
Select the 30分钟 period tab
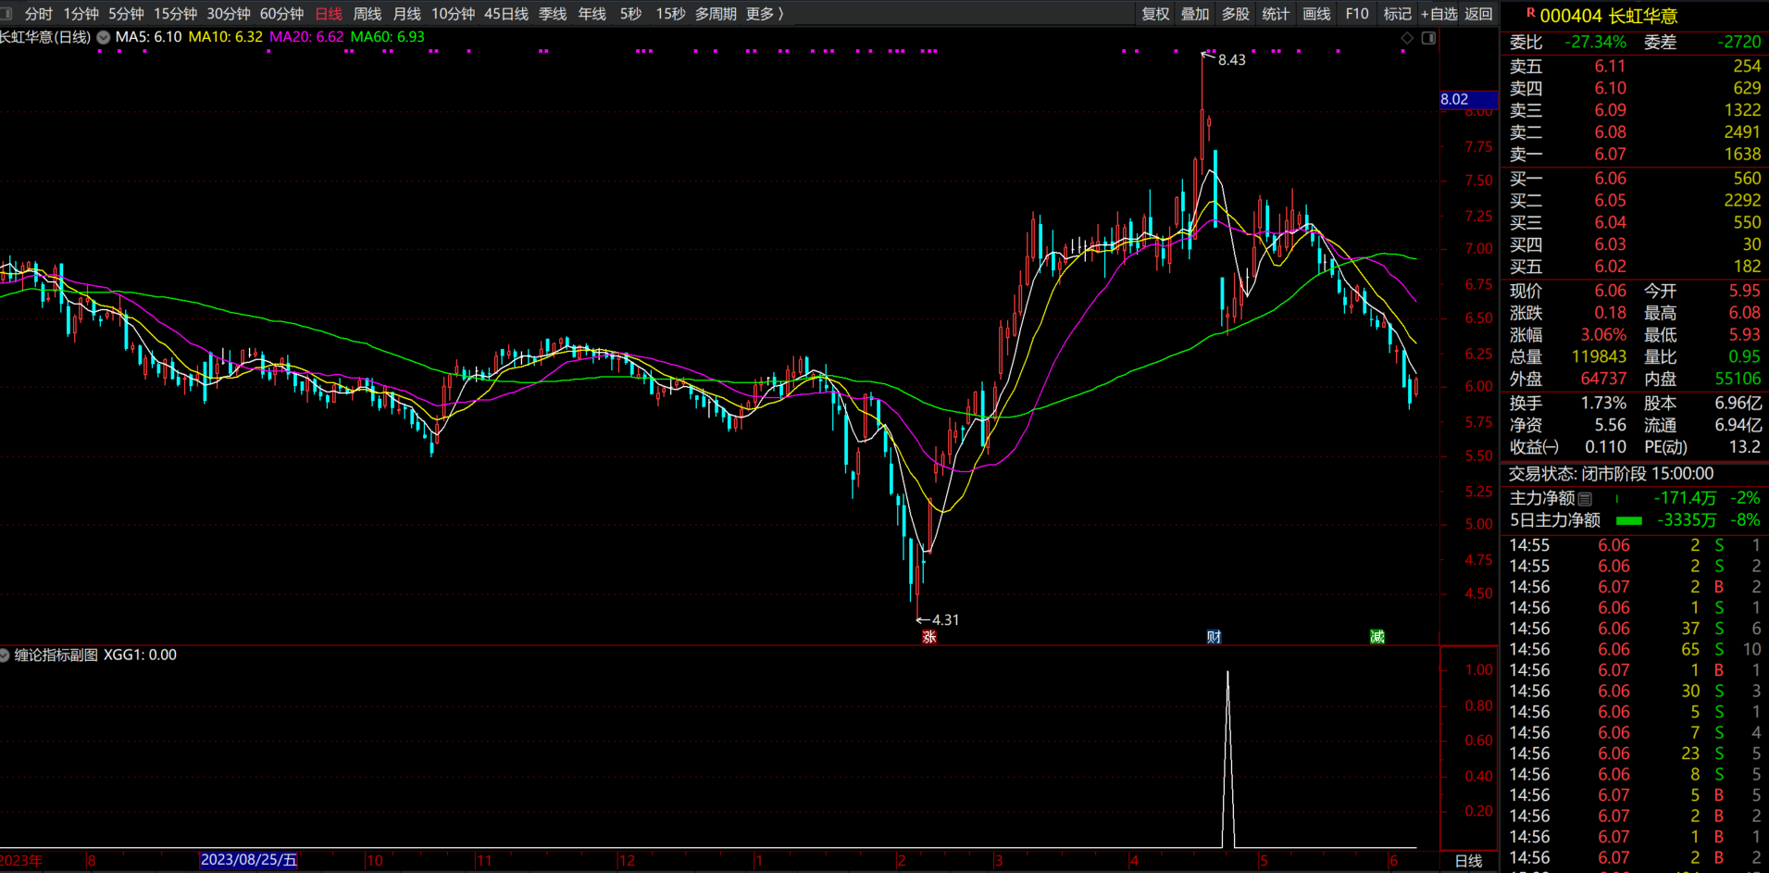coord(228,14)
